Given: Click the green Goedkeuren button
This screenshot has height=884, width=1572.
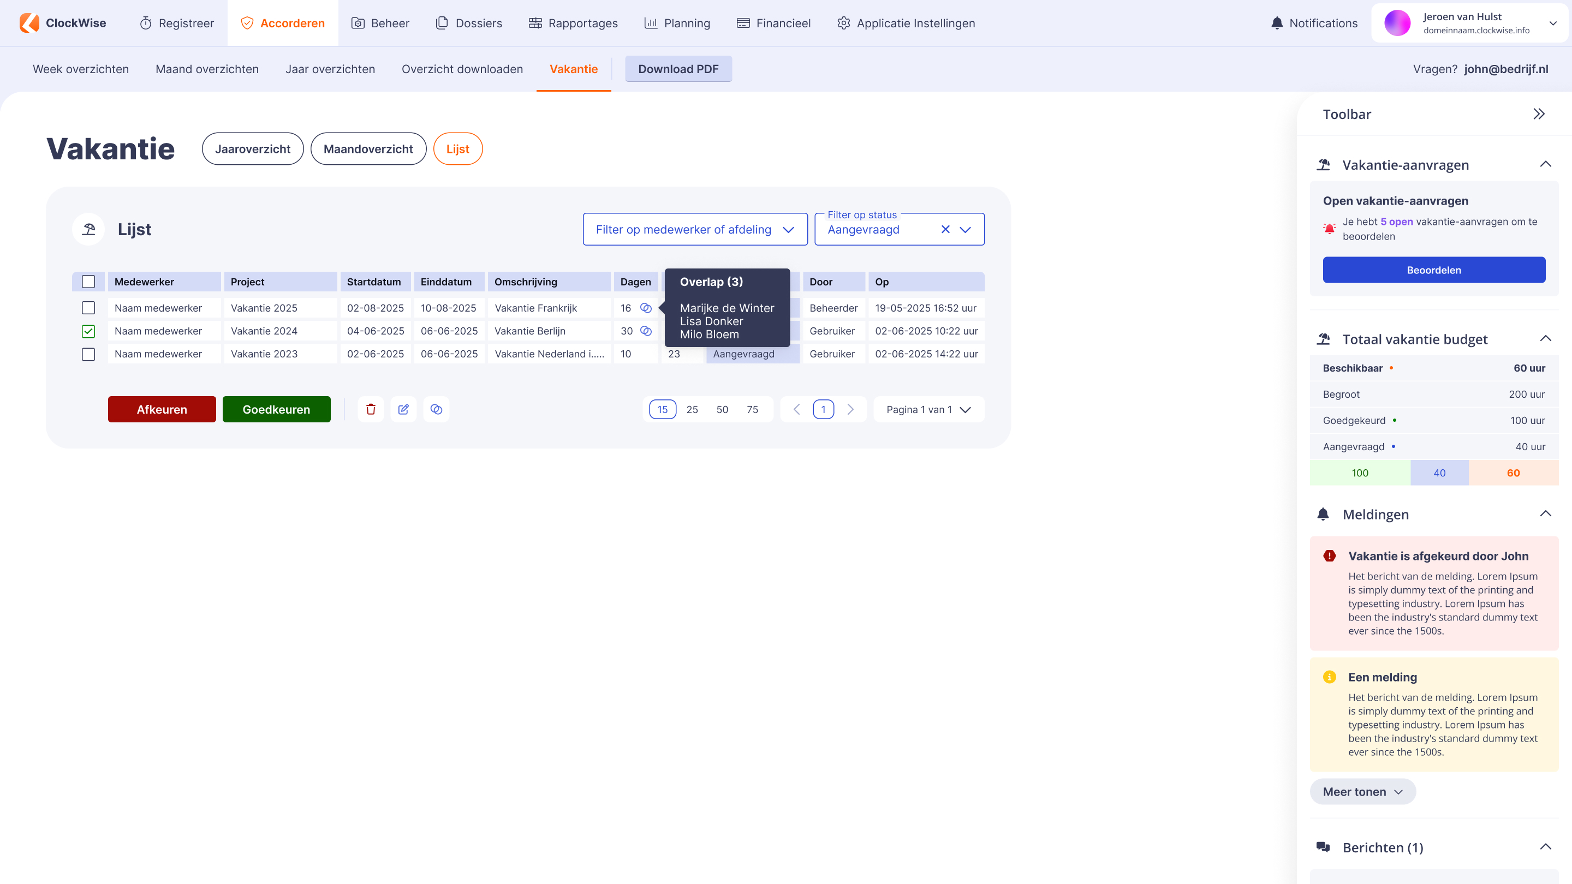Looking at the screenshot, I should click(x=276, y=409).
